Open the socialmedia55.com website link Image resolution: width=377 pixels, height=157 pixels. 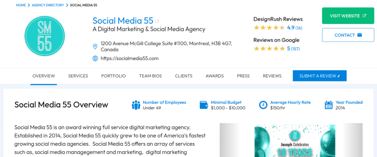130,58
